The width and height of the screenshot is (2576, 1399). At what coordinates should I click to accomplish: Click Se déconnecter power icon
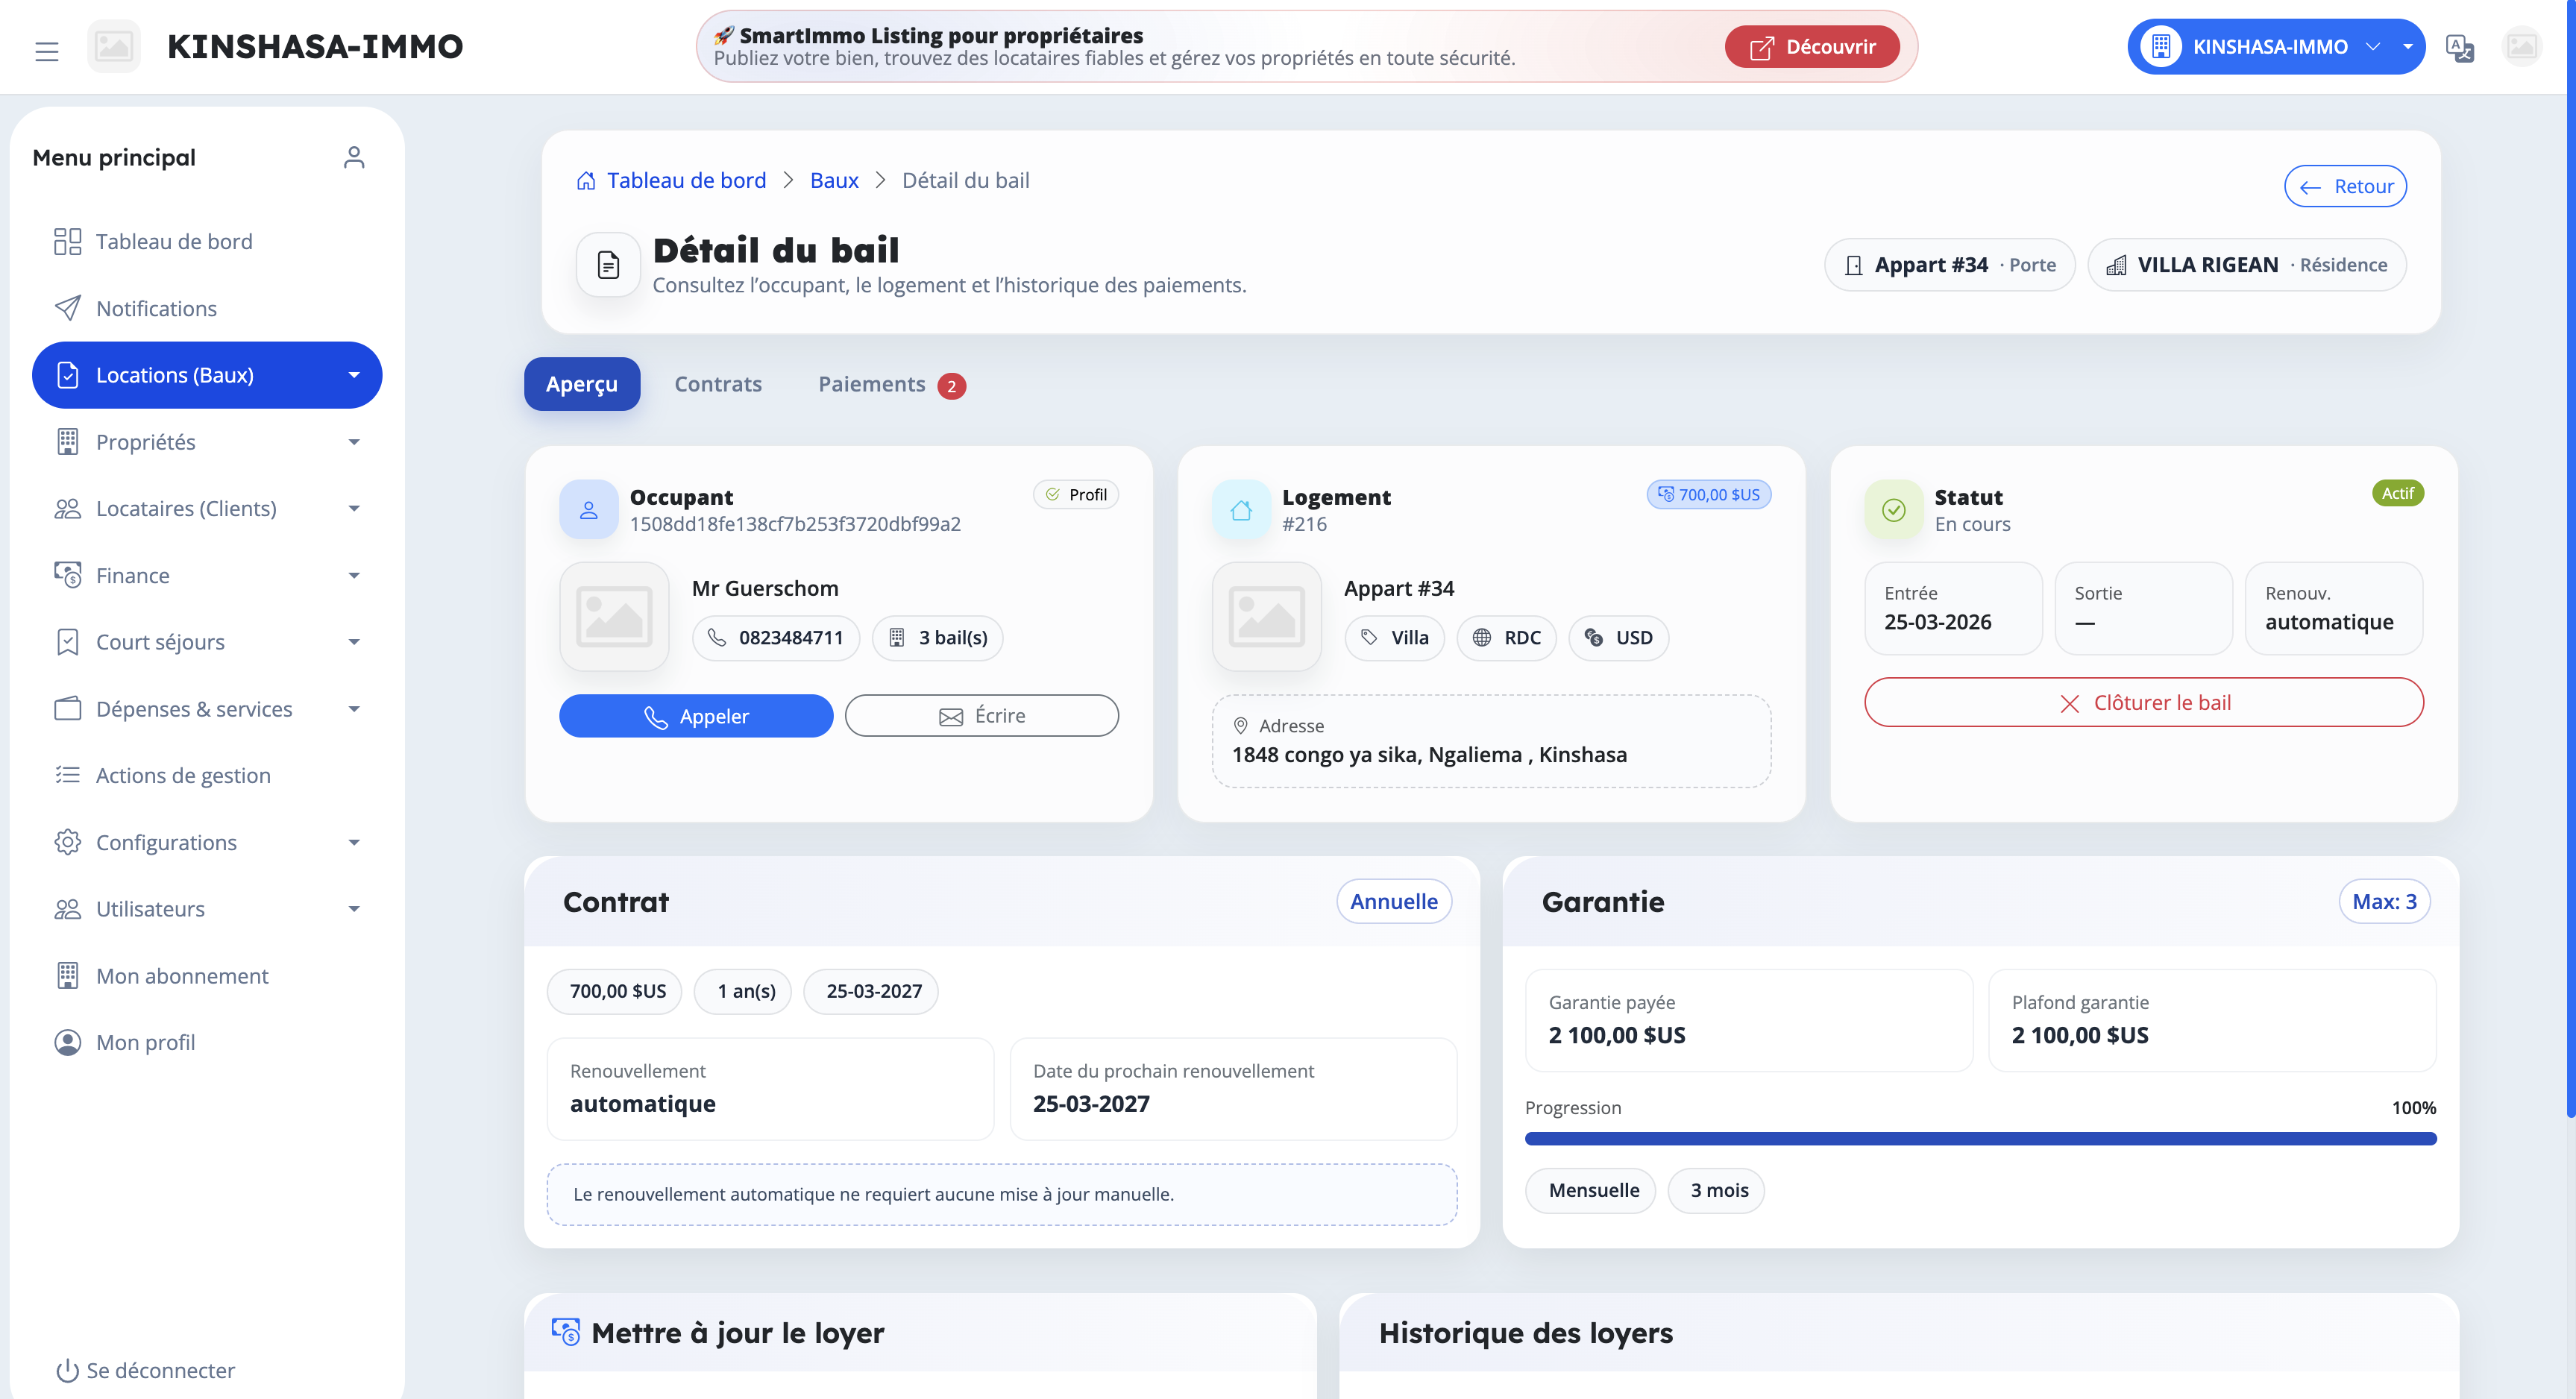[67, 1370]
